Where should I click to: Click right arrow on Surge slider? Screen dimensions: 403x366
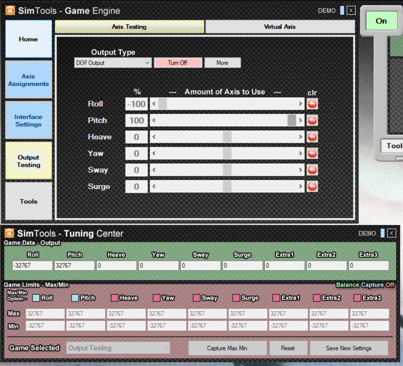(300, 186)
